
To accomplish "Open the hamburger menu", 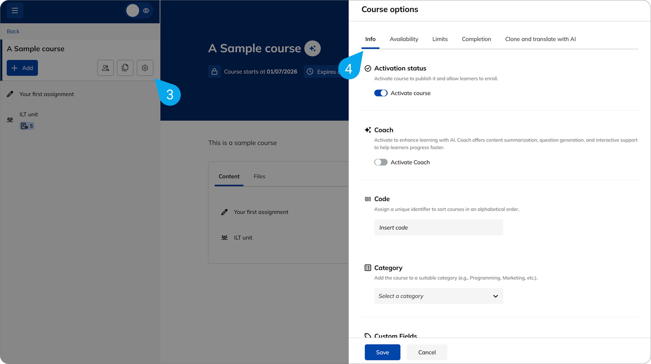I will coord(15,10).
